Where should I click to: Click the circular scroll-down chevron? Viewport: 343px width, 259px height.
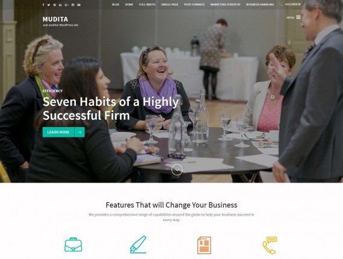click(177, 170)
